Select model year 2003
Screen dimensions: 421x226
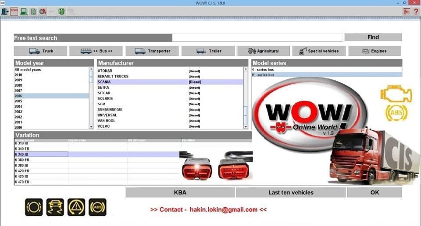tap(52, 111)
